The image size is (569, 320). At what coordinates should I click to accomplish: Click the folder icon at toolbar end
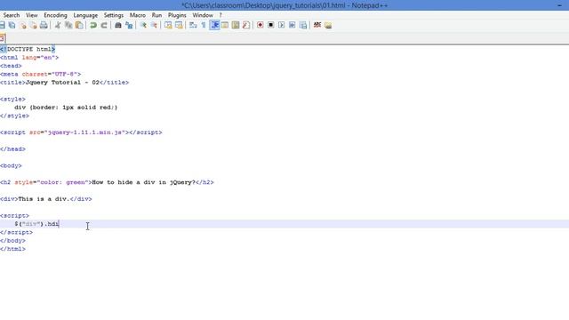pyautogui.click(x=328, y=25)
